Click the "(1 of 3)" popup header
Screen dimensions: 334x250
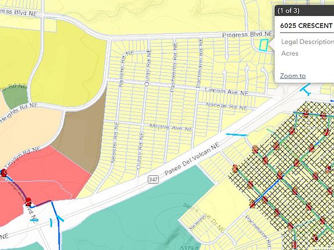pos(289,10)
